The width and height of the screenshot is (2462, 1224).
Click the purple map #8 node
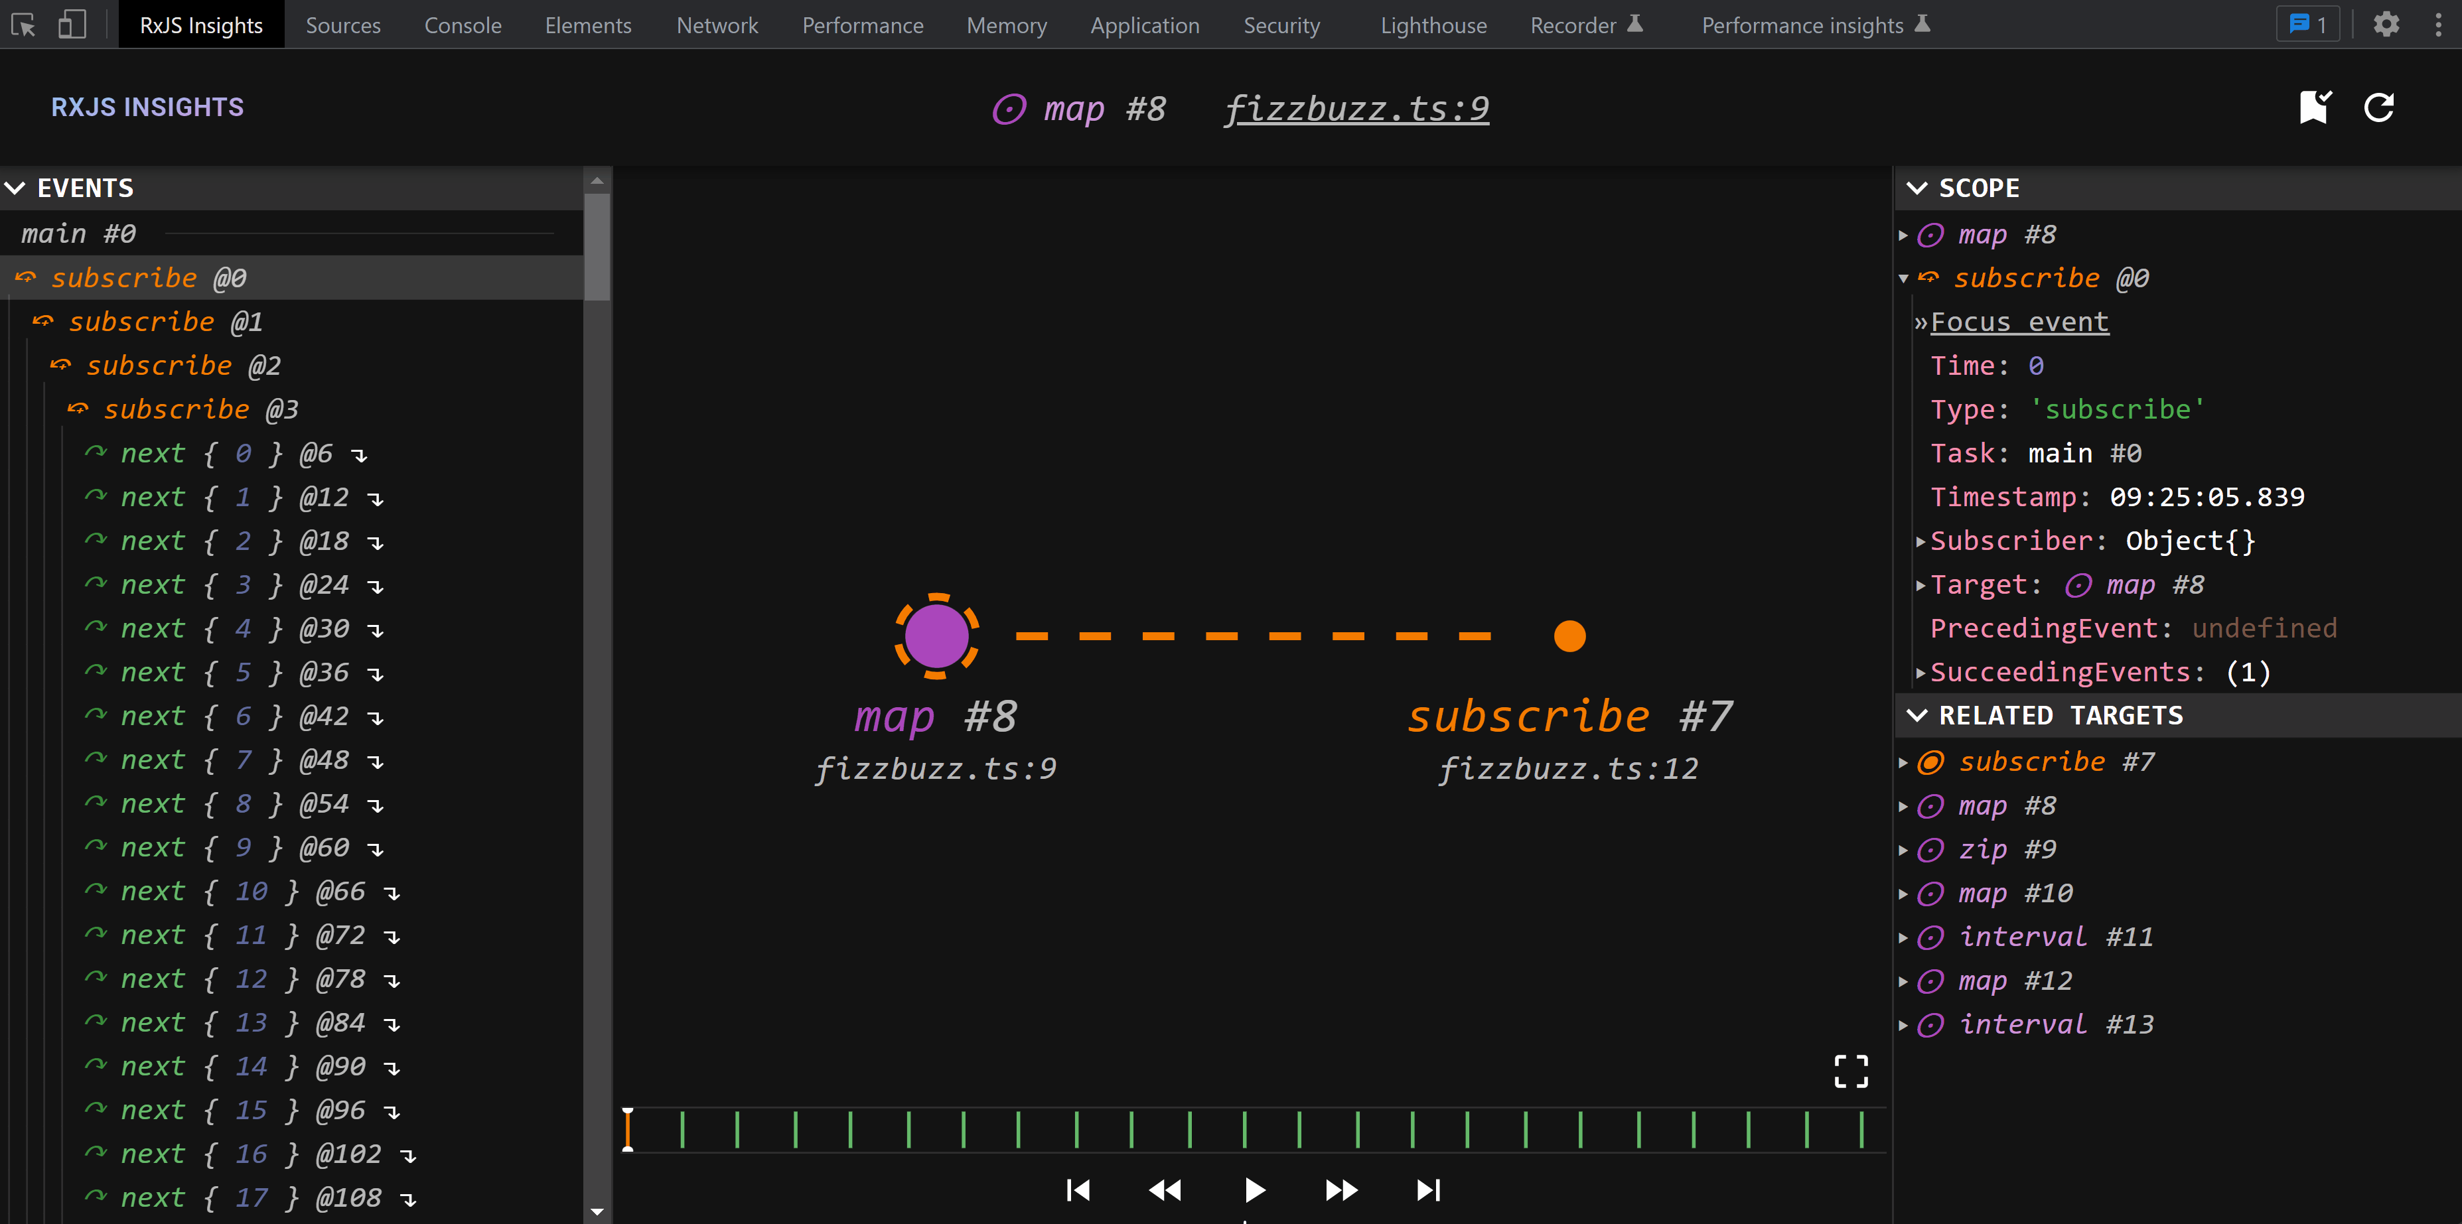pyautogui.click(x=936, y=636)
